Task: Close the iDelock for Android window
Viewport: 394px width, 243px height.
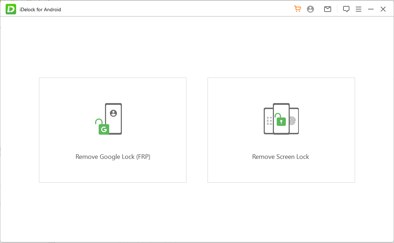Action: pos(383,9)
